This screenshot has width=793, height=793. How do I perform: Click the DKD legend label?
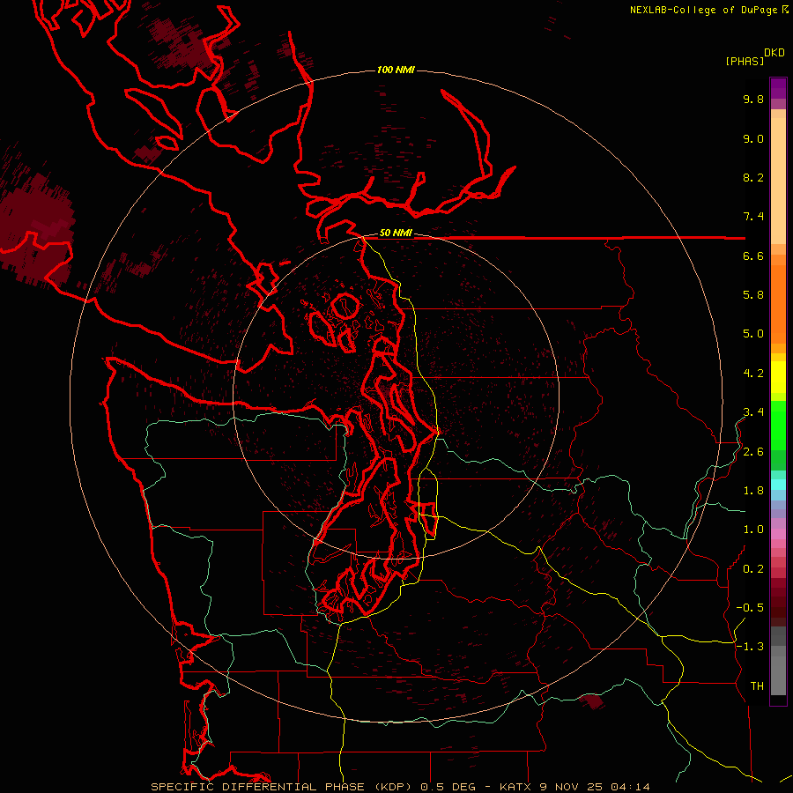point(774,53)
